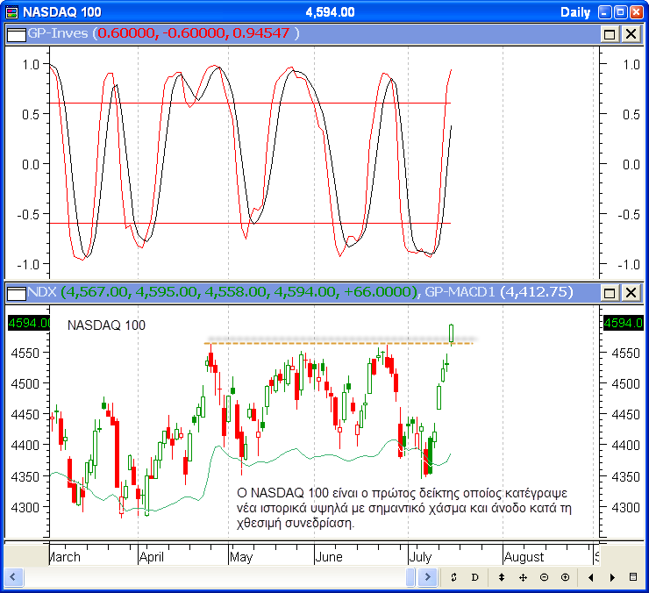Click the GP-Inves indicator label

click(58, 33)
